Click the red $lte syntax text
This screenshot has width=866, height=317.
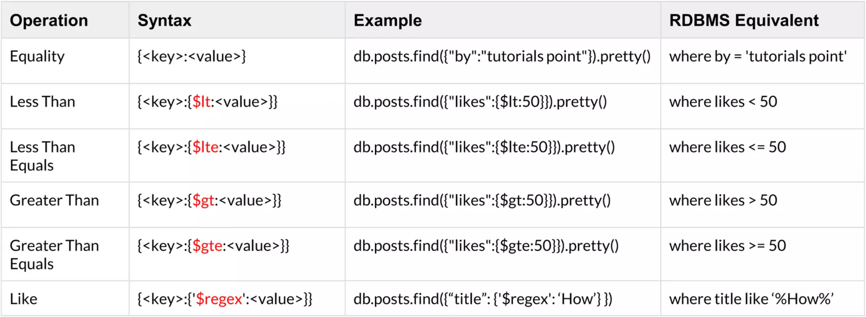coord(205,147)
